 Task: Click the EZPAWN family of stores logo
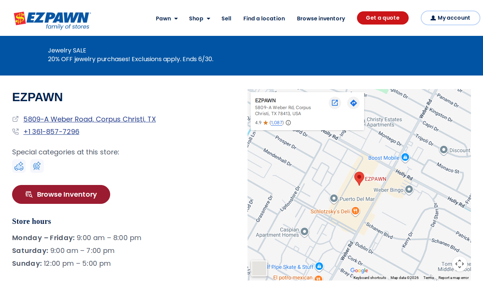(x=52, y=20)
